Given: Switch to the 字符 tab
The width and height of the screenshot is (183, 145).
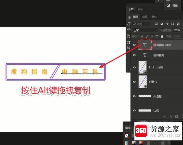Looking at the screenshot, I should (x=131, y=9).
